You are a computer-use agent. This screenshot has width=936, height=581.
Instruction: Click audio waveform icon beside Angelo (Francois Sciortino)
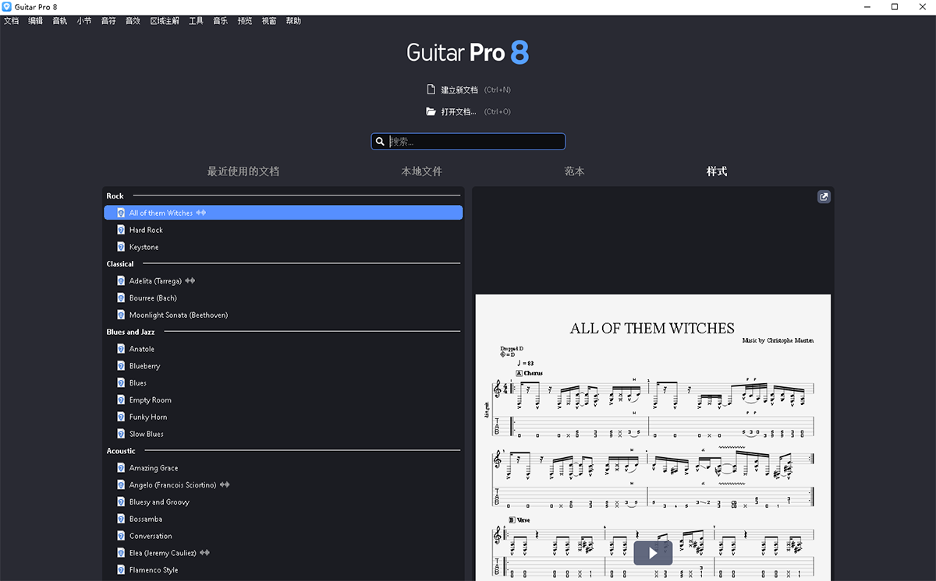(225, 484)
